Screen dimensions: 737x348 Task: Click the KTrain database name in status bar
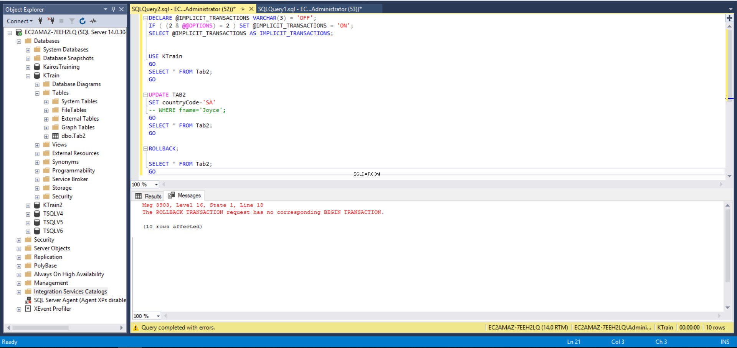pos(665,328)
